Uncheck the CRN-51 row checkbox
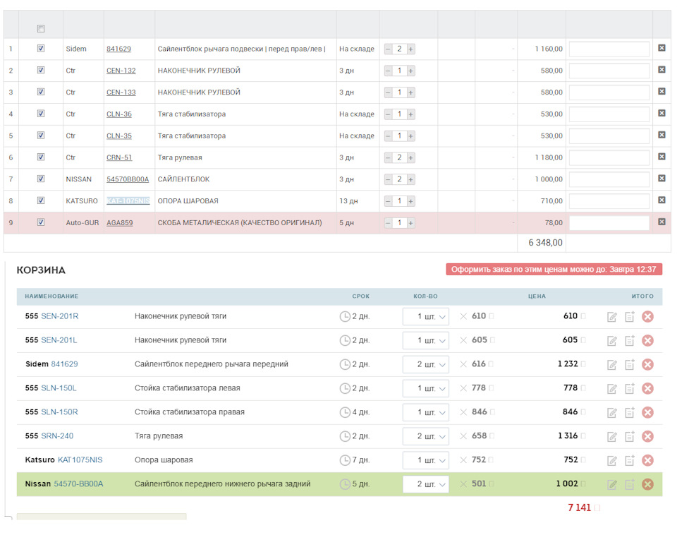Image resolution: width=677 pixels, height=535 pixels. tap(41, 157)
